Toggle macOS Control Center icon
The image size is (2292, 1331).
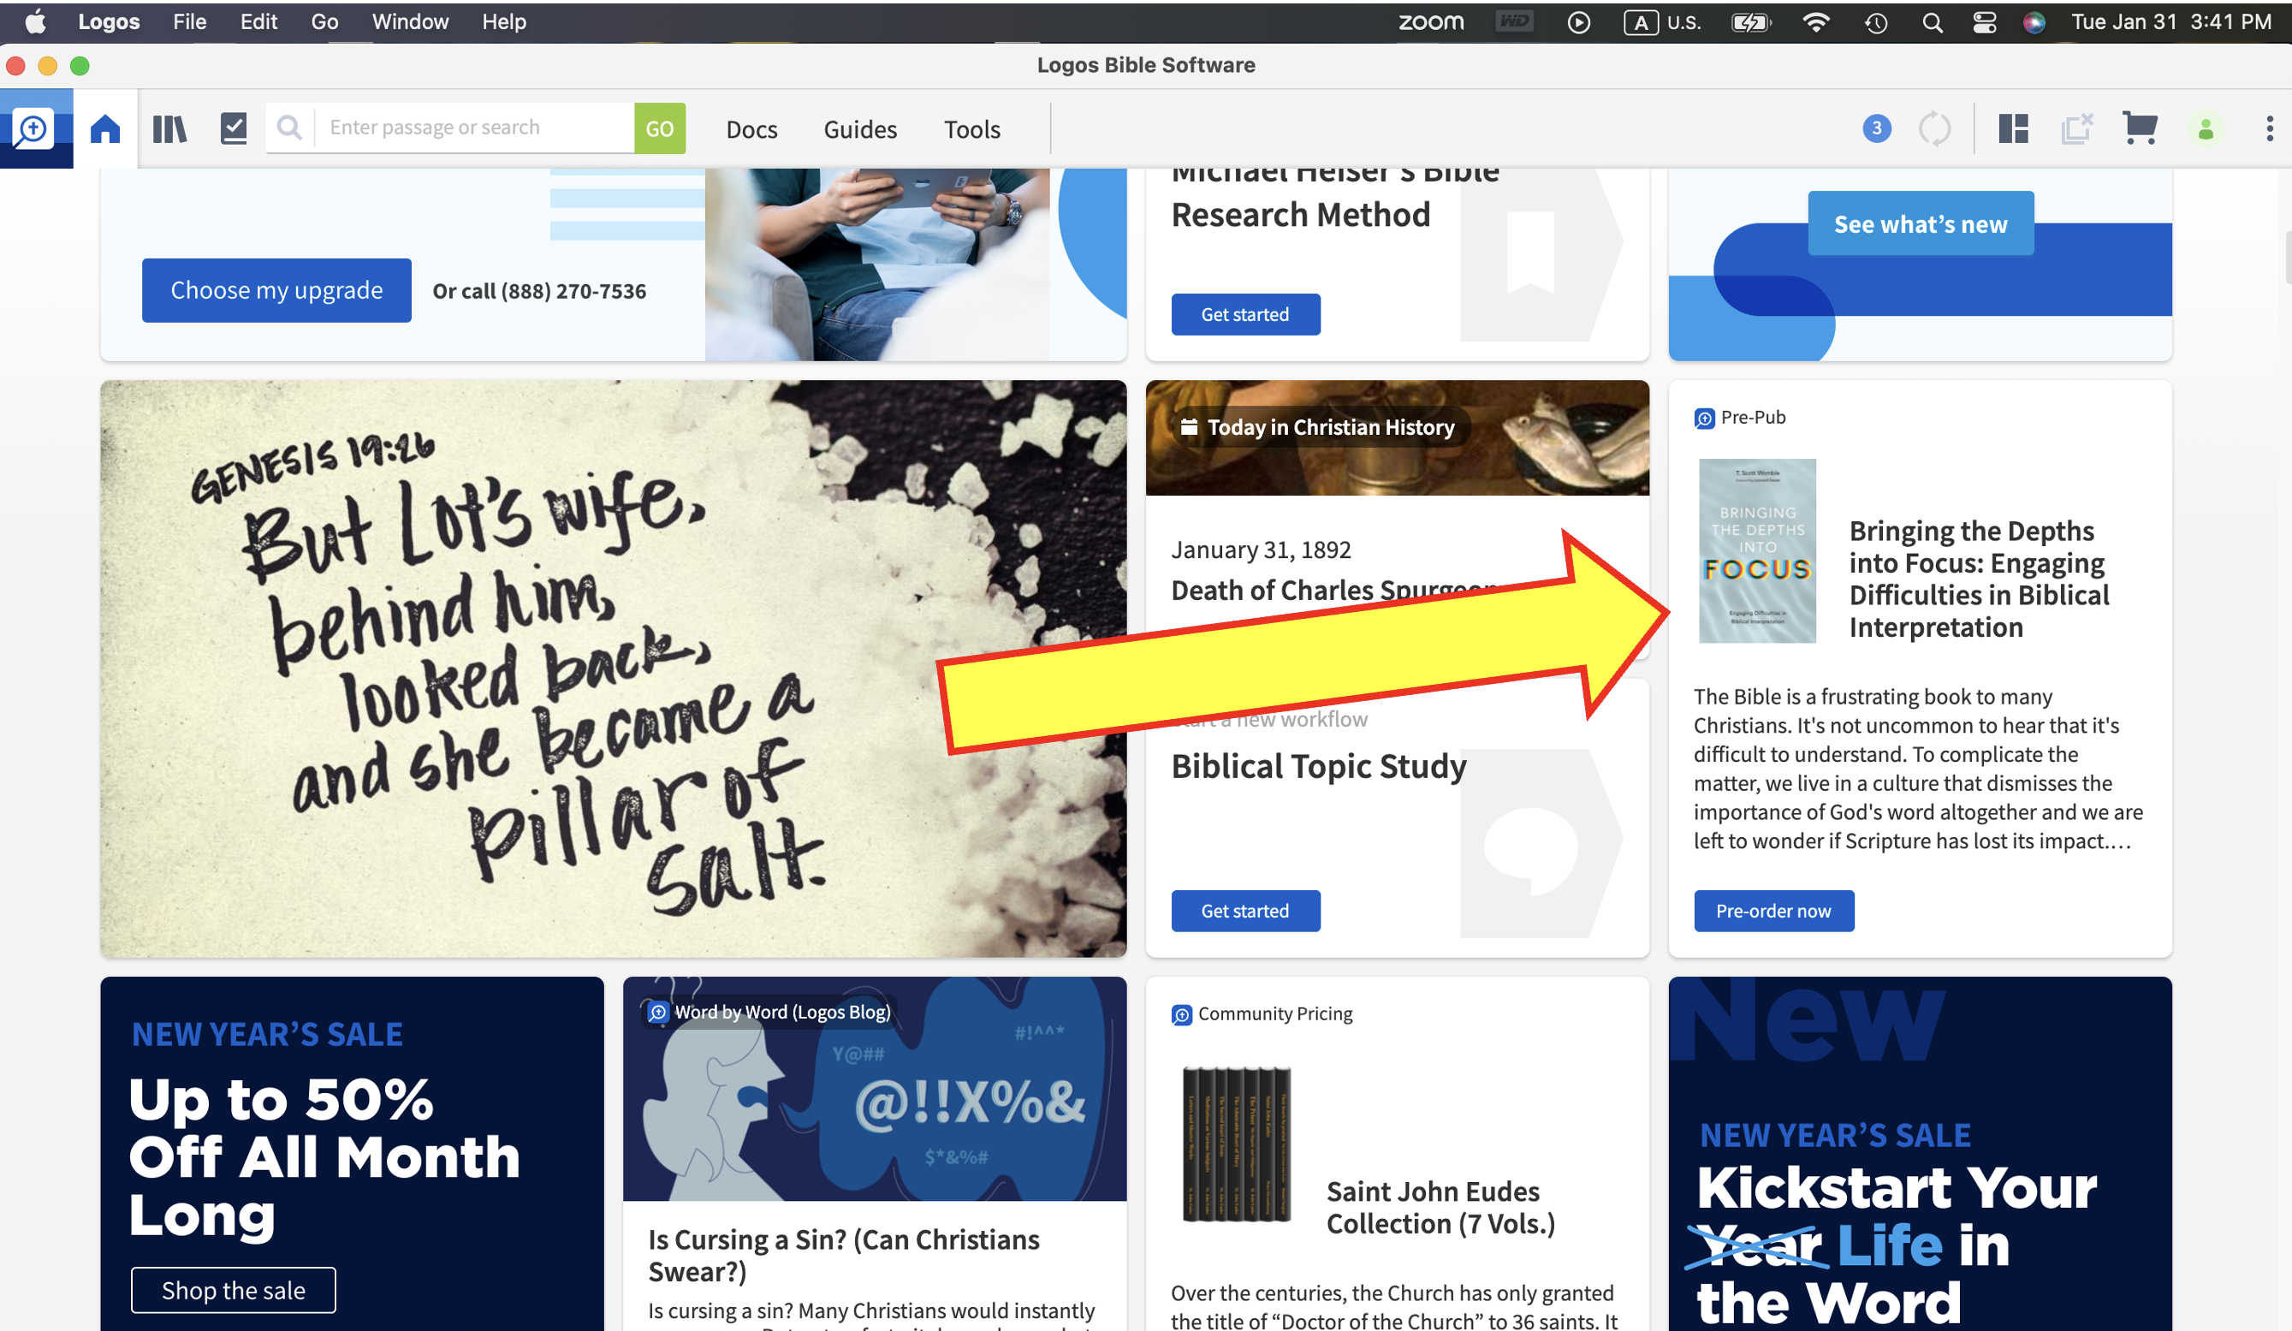tap(1985, 22)
